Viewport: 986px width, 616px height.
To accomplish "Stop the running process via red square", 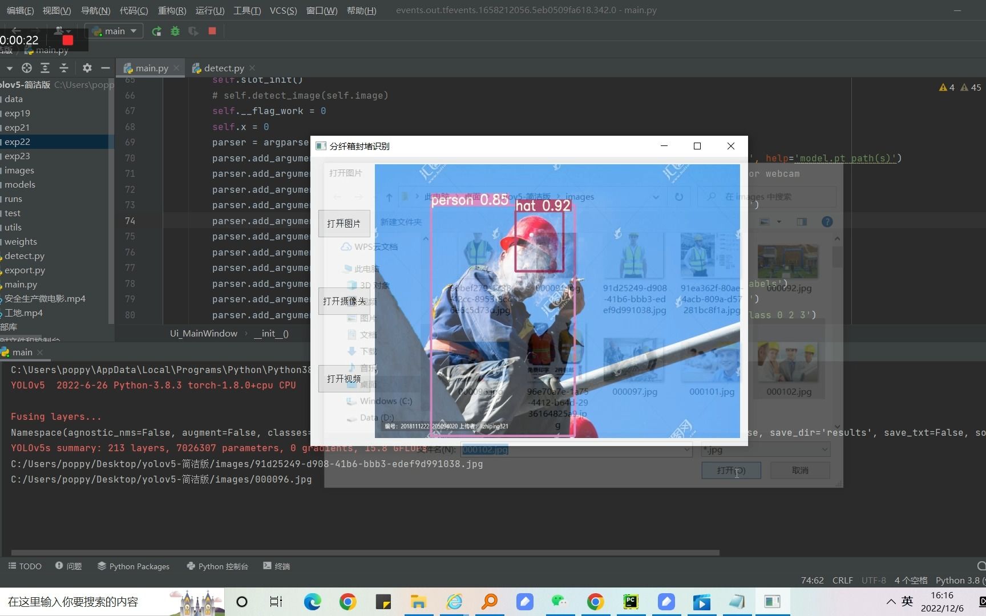I will click(212, 31).
